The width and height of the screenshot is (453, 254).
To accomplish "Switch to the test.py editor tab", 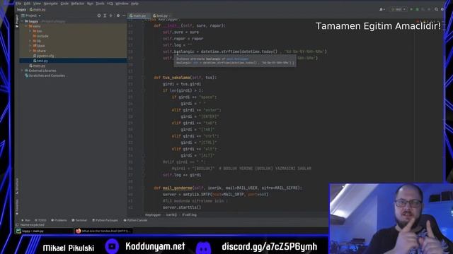I will [x=161, y=16].
